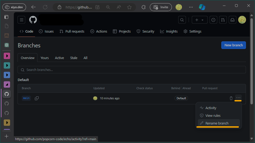Click the GitHub Octocat logo
The width and height of the screenshot is (255, 143).
(x=33, y=20)
